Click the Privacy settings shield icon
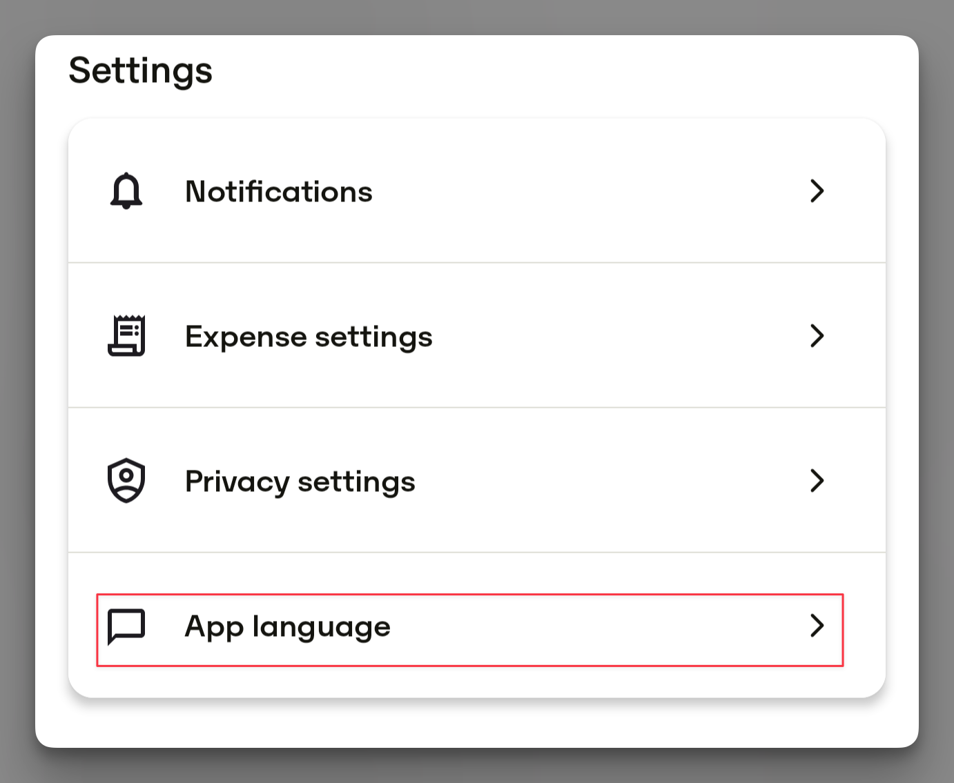Image resolution: width=954 pixels, height=783 pixels. click(126, 481)
